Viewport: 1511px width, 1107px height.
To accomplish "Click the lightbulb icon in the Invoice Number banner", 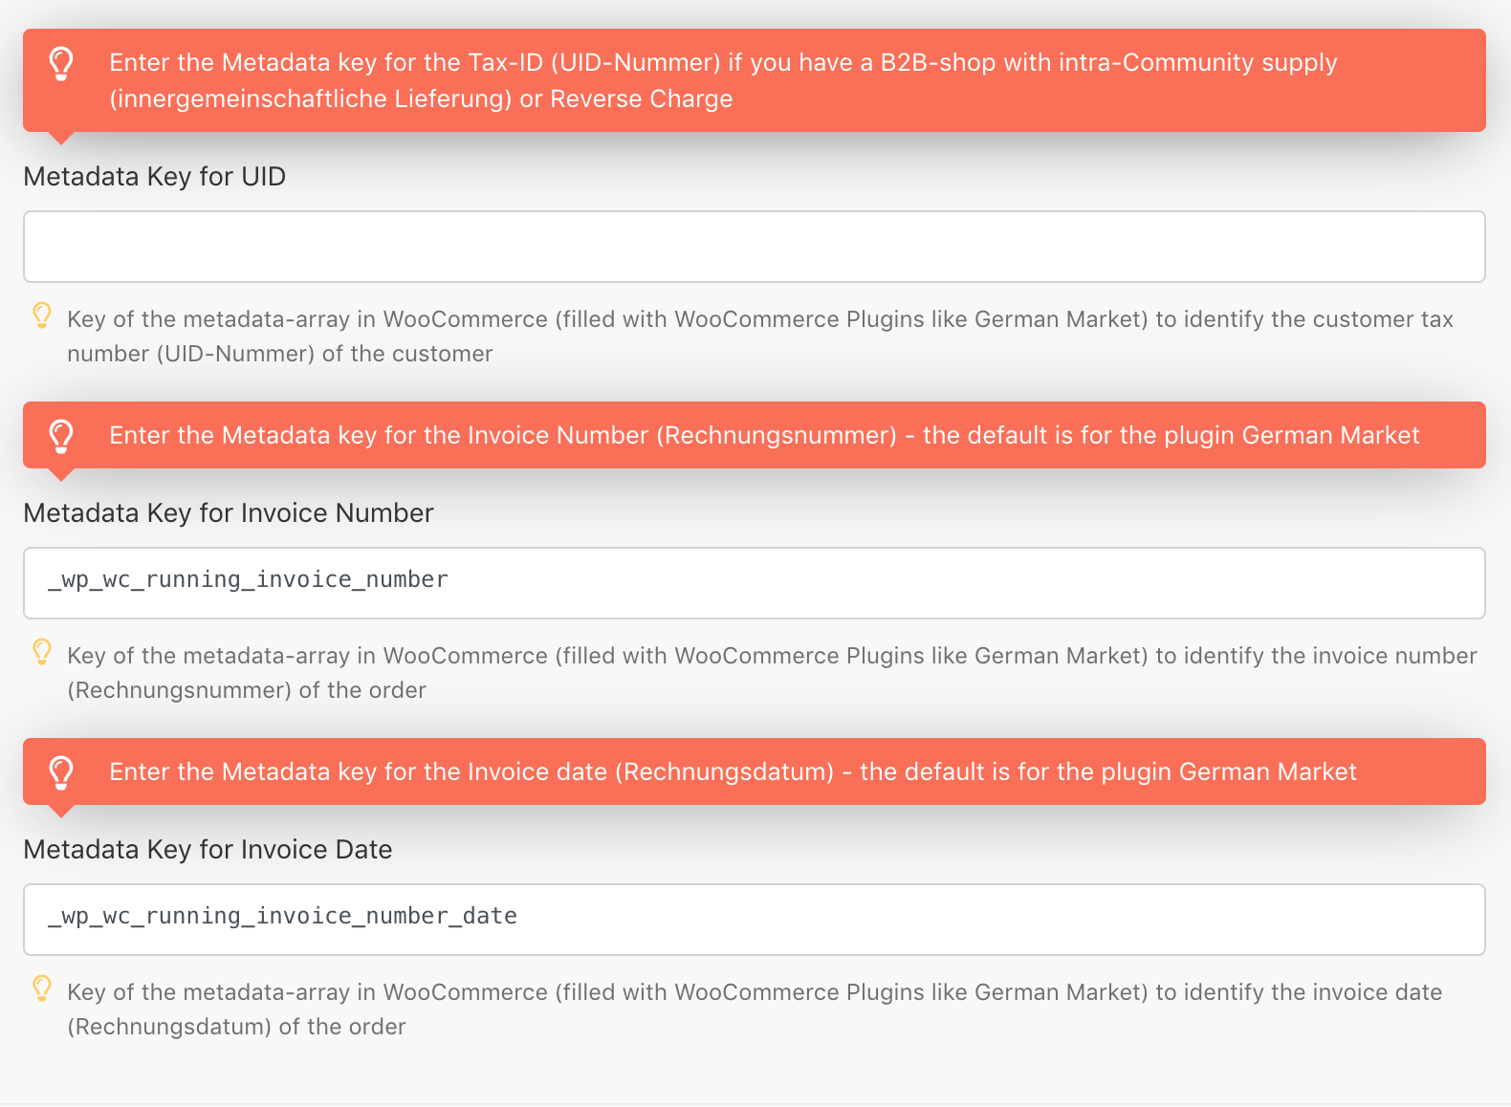I will coord(61,436).
